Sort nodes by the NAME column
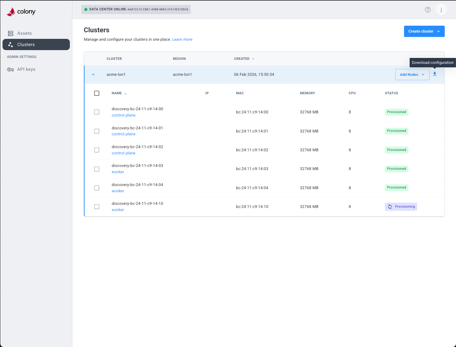 coord(117,93)
